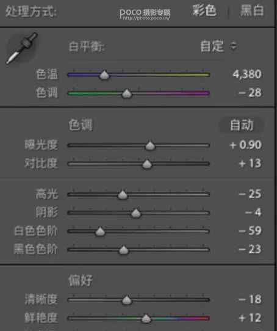The image size is (277, 331).
Task: Click the 色调 section heading label
Action: tap(81, 125)
